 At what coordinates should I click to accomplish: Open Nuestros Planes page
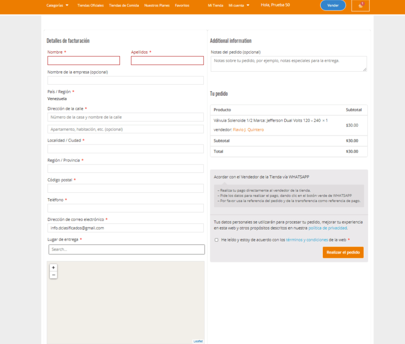click(x=157, y=6)
